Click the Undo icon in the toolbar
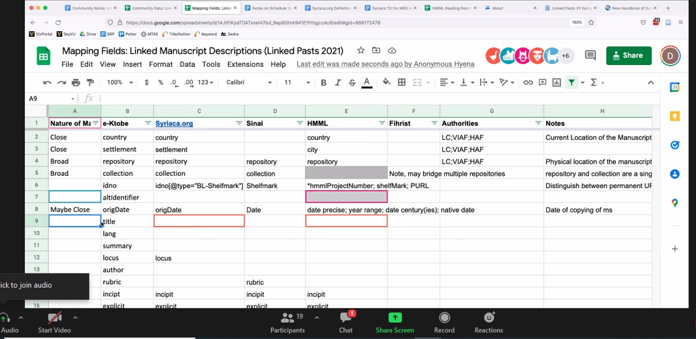Screen dimensions: 696x339 pos(47,82)
